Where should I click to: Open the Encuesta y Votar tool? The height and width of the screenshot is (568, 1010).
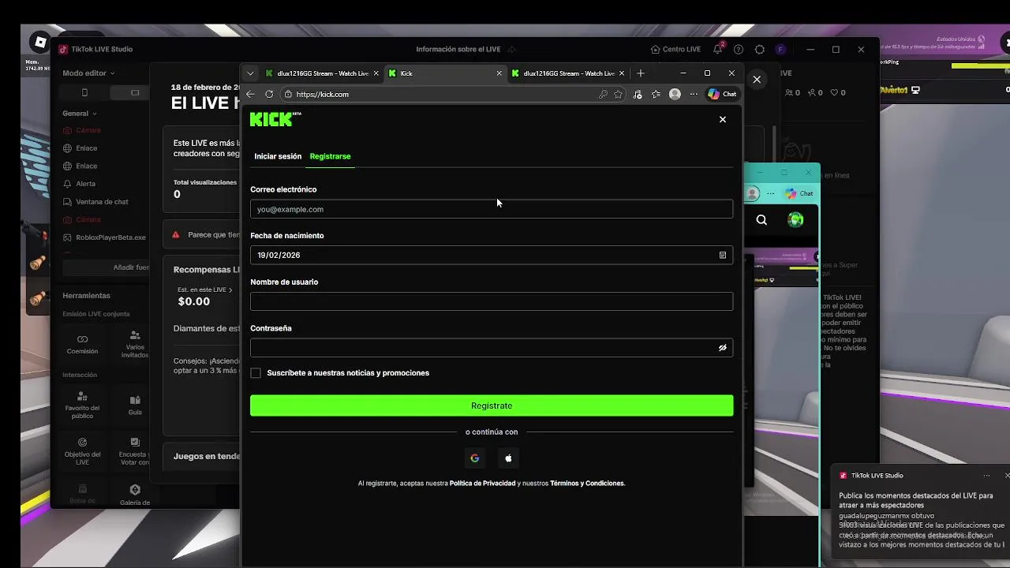coord(135,451)
